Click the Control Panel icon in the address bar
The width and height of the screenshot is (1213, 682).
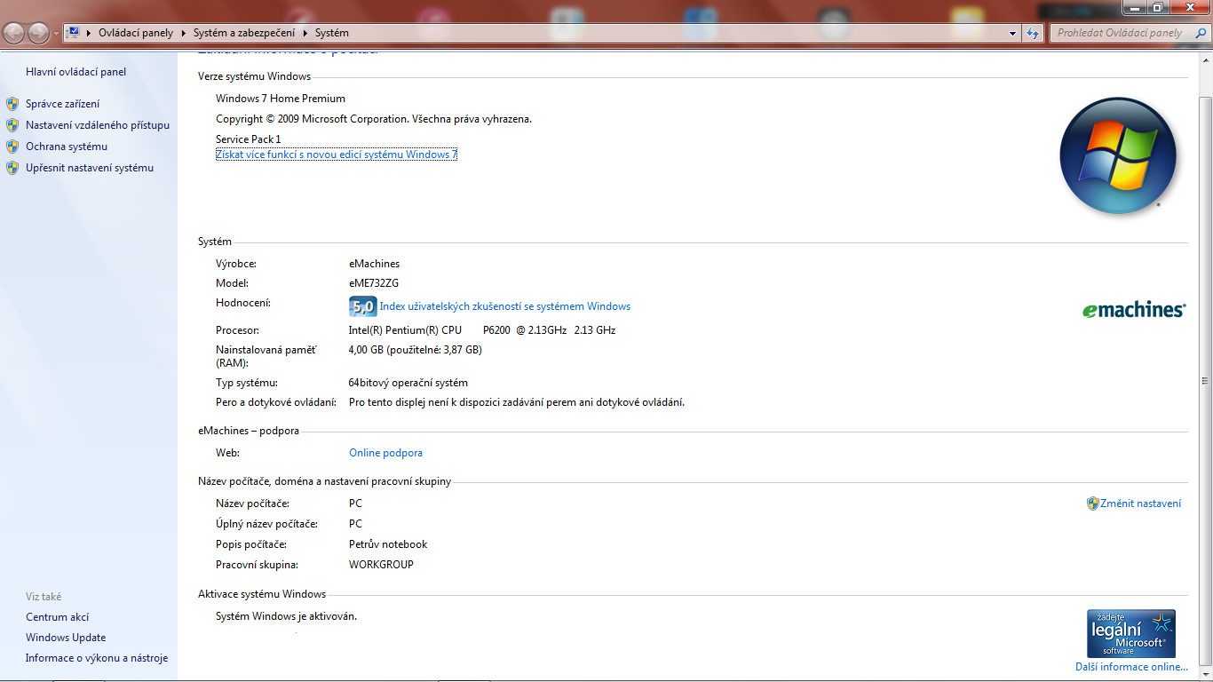75,33
